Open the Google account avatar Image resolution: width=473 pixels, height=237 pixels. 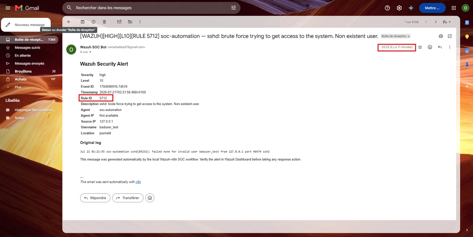tap(466, 8)
